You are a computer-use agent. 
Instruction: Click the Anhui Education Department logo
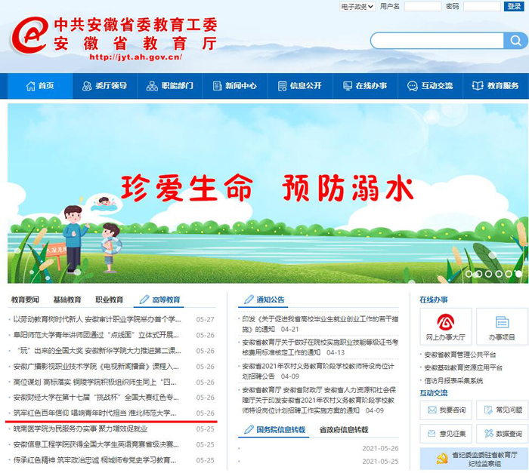(x=30, y=34)
